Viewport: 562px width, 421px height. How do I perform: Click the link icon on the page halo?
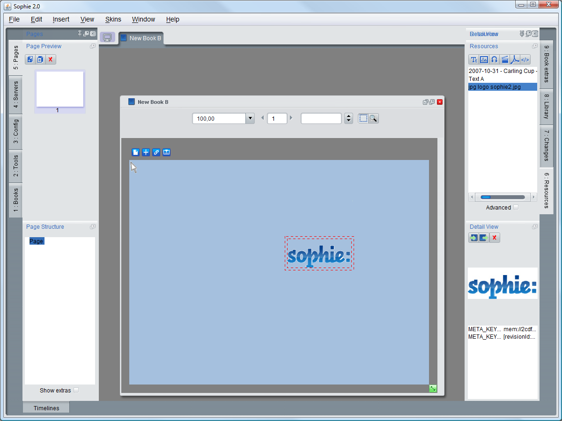point(156,152)
